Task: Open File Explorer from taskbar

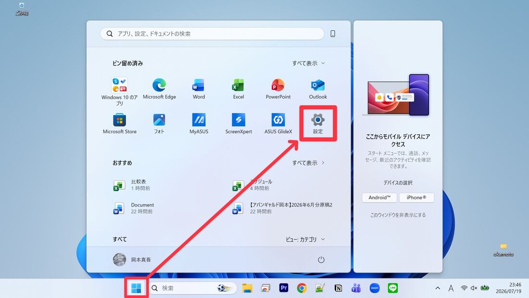Action: coord(247,288)
